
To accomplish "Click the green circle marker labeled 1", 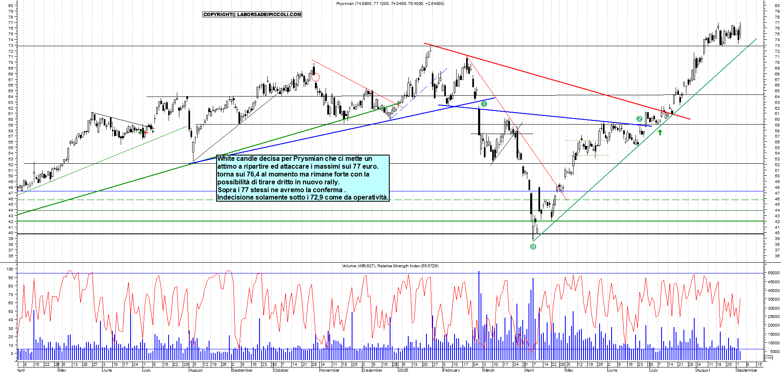I will click(x=484, y=104).
